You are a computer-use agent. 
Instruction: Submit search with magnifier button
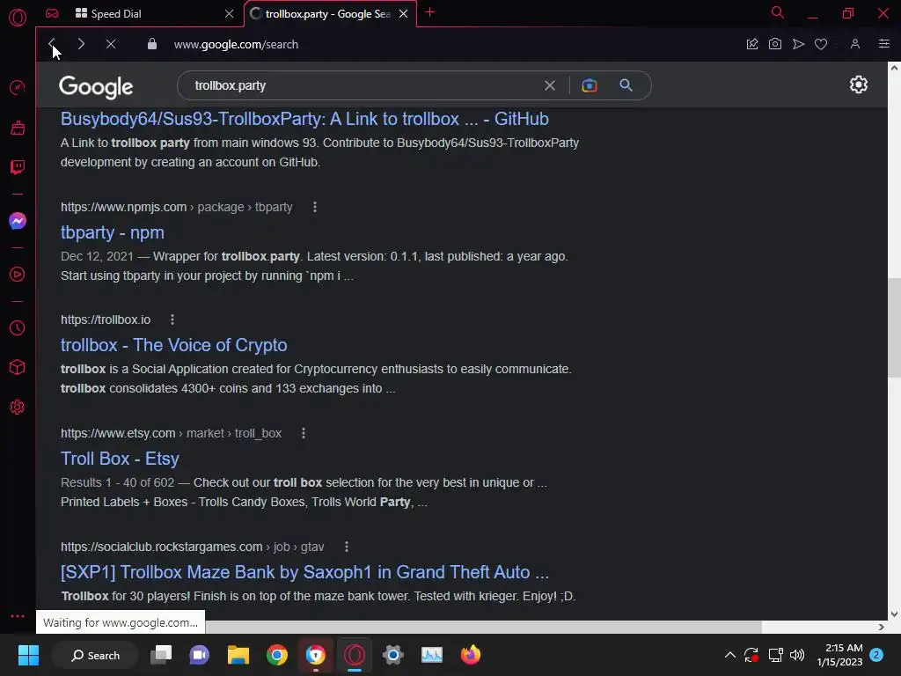pos(626,85)
